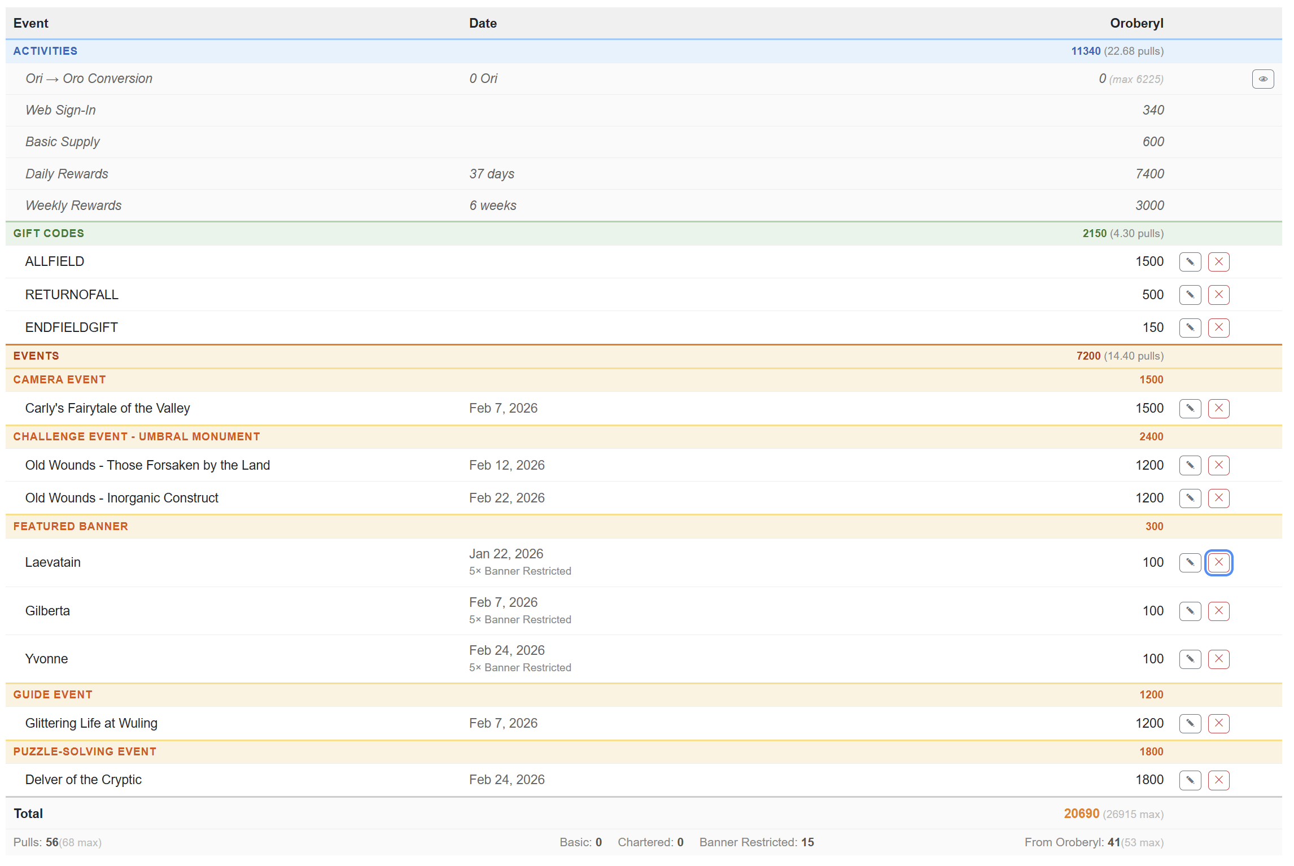This screenshot has height=866, width=1294.
Task: Delete Old Wounds - Inorganic Construct entry
Action: click(1218, 498)
